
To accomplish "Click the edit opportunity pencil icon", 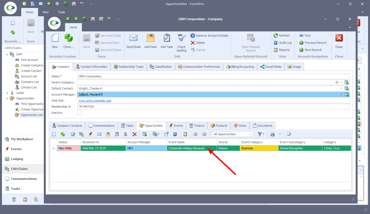I will pyautogui.click(x=73, y=134).
